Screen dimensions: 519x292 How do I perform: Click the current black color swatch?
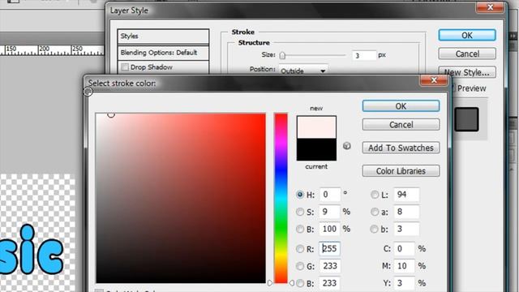316,149
